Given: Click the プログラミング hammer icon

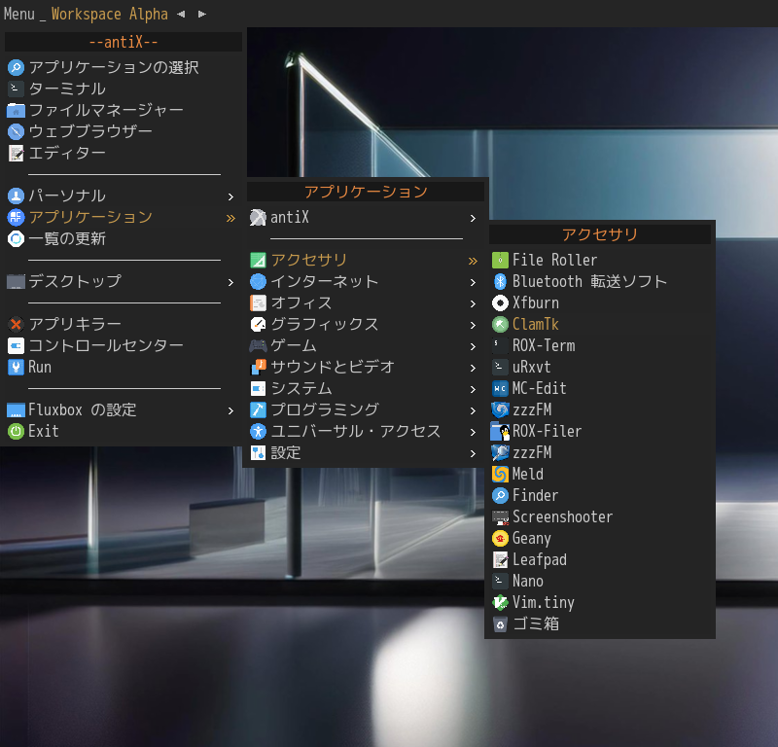Looking at the screenshot, I should click(x=258, y=410).
